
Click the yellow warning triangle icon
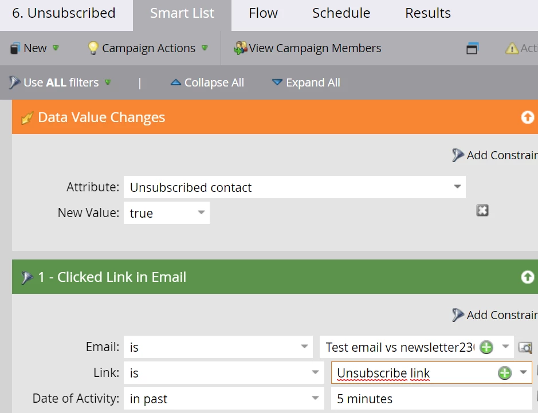[x=512, y=48]
